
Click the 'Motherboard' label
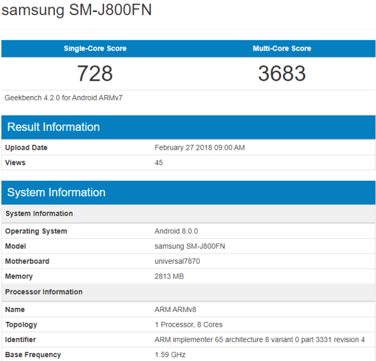click(27, 261)
